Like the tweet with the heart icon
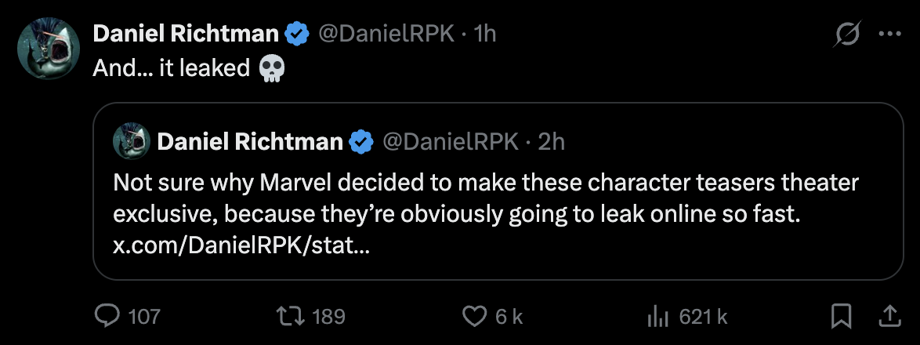Viewport: 920px width, 345px height. coord(473,316)
